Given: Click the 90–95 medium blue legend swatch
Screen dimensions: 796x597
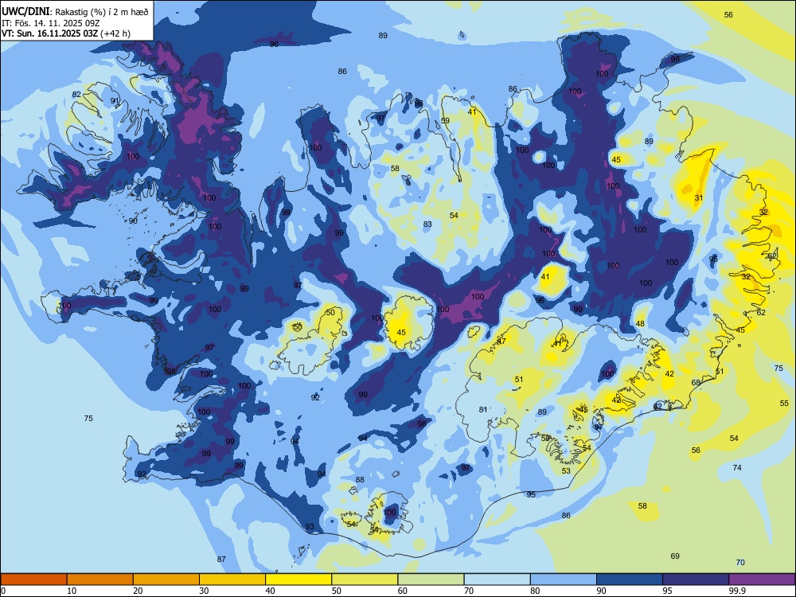Looking at the screenshot, I should coord(630,579).
